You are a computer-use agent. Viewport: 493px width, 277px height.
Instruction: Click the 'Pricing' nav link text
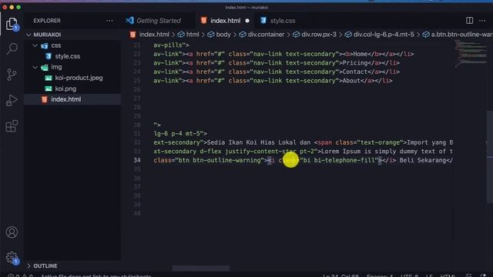coord(355,63)
